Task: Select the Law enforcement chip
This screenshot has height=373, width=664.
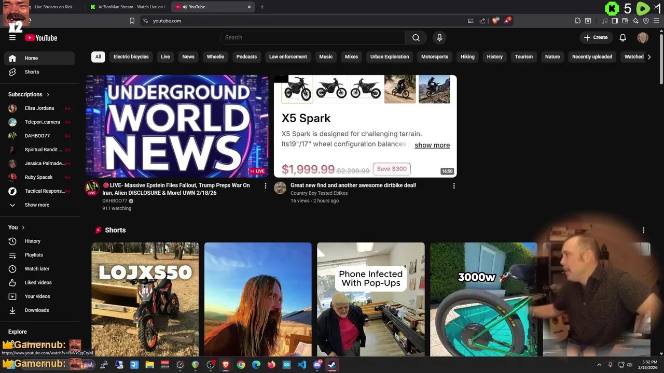Action: click(288, 57)
